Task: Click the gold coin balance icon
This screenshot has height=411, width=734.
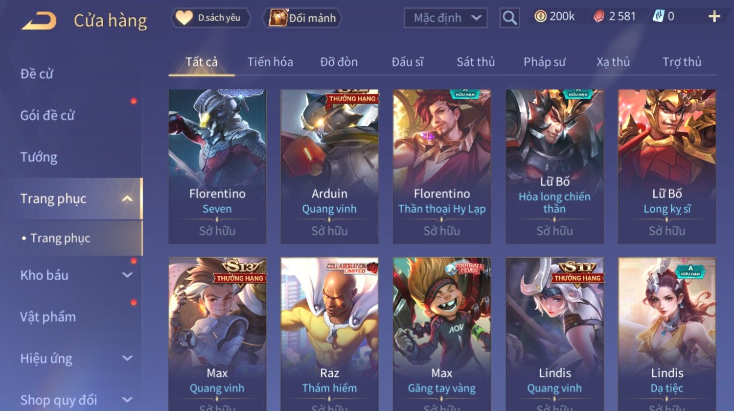Action: [x=540, y=17]
